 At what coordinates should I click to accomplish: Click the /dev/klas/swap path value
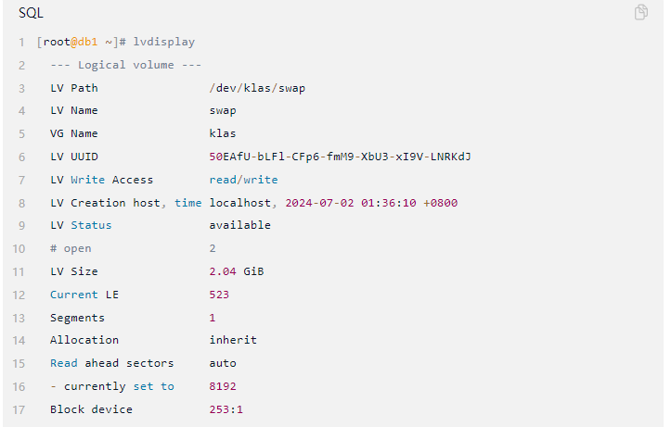[257, 88]
